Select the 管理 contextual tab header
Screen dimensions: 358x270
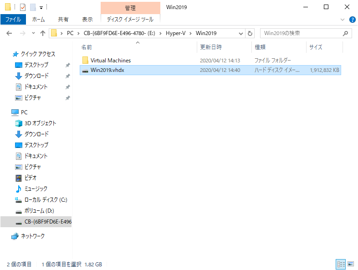(x=130, y=8)
